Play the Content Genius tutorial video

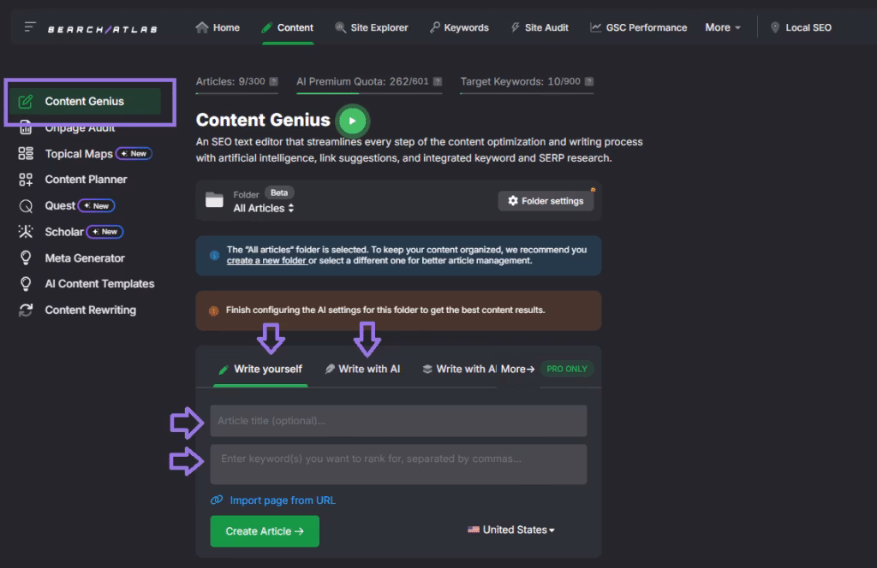[x=351, y=121]
